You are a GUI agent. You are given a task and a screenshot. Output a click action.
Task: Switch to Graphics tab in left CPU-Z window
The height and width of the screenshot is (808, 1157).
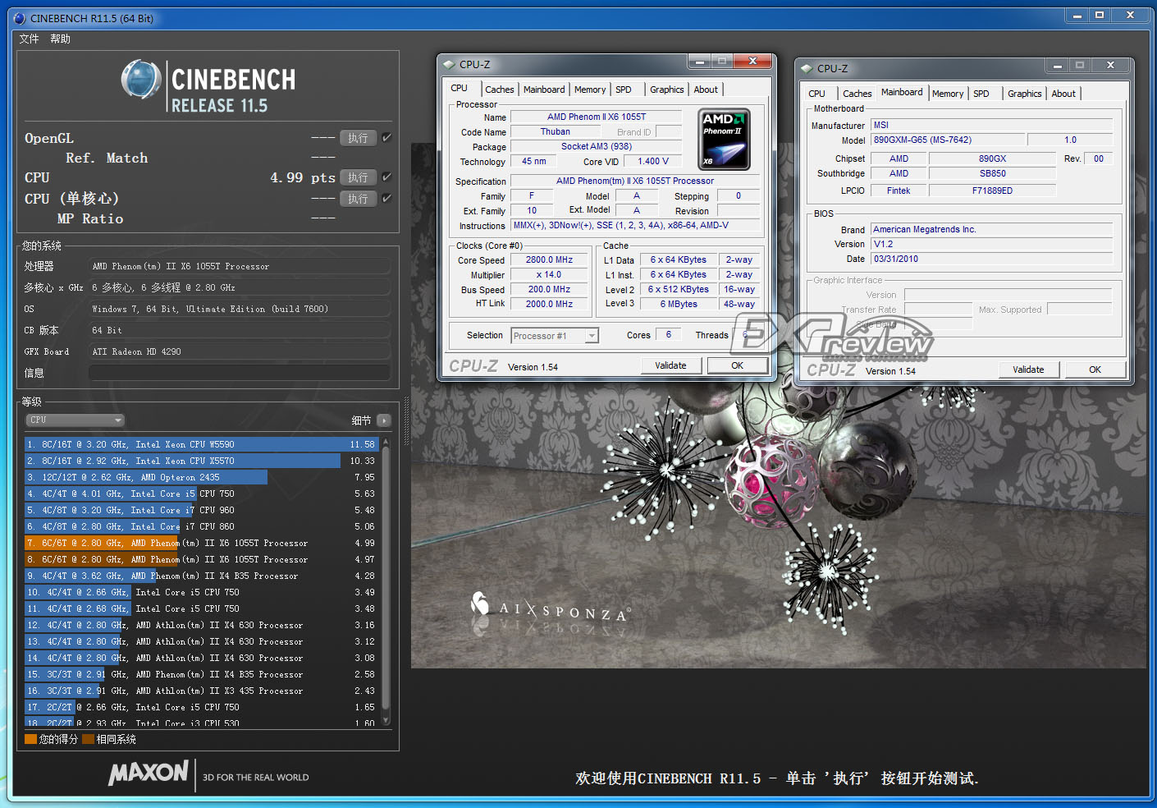(666, 90)
